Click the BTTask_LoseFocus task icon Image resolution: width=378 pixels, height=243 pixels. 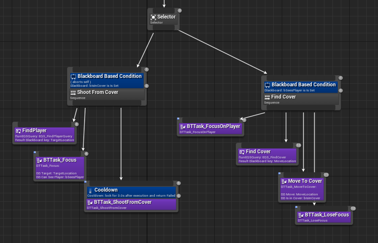pos(301,215)
